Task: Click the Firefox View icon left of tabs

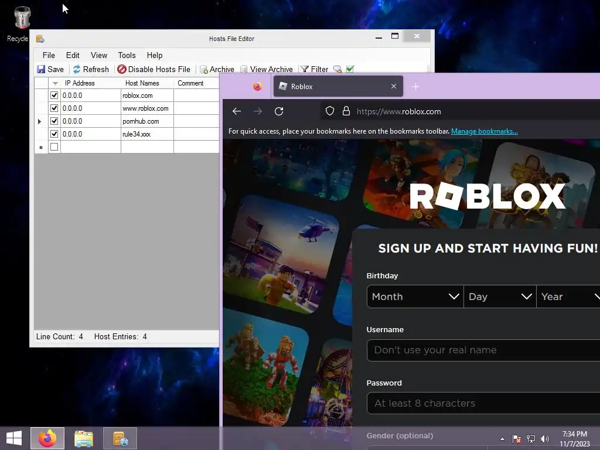Action: (258, 86)
